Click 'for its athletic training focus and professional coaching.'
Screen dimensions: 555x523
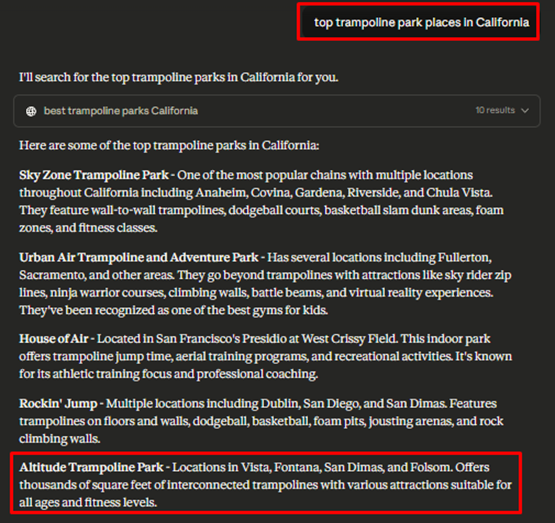click(x=168, y=374)
